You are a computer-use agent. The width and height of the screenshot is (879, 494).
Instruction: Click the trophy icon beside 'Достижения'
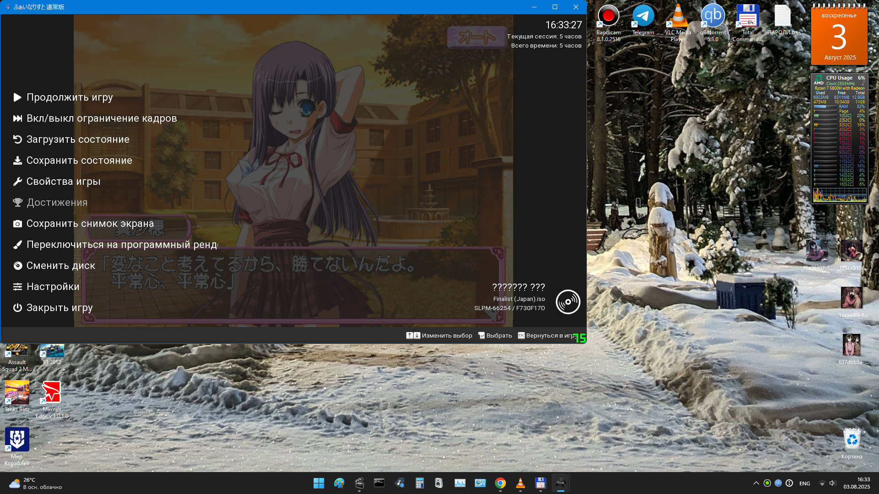click(x=17, y=203)
